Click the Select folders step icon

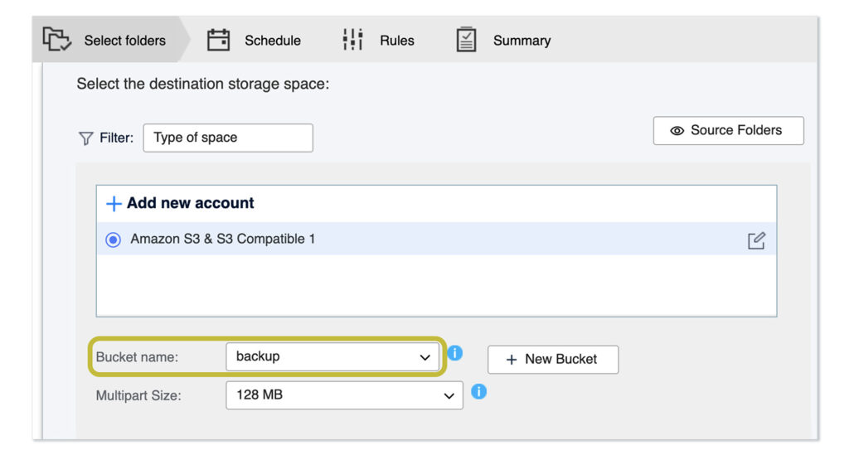point(56,39)
